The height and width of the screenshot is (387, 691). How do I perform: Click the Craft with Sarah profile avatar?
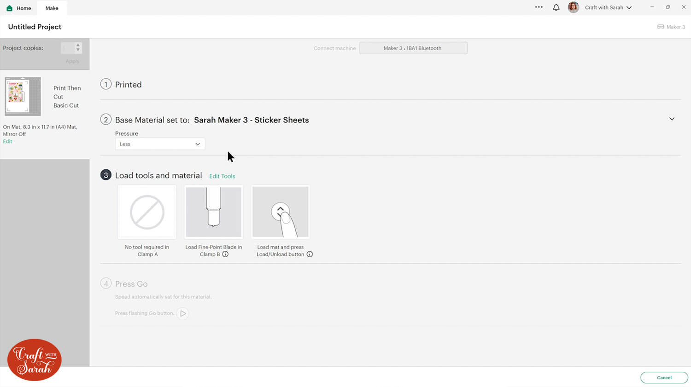pos(573,7)
